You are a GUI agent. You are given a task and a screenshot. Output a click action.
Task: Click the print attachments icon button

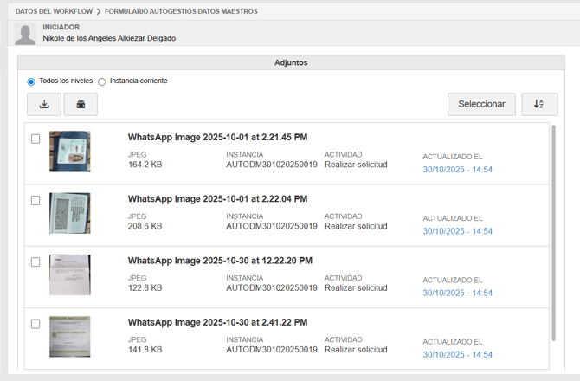click(81, 105)
